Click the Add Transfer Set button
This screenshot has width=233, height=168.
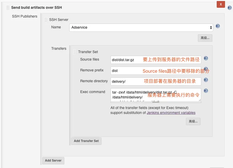[x=86, y=141]
